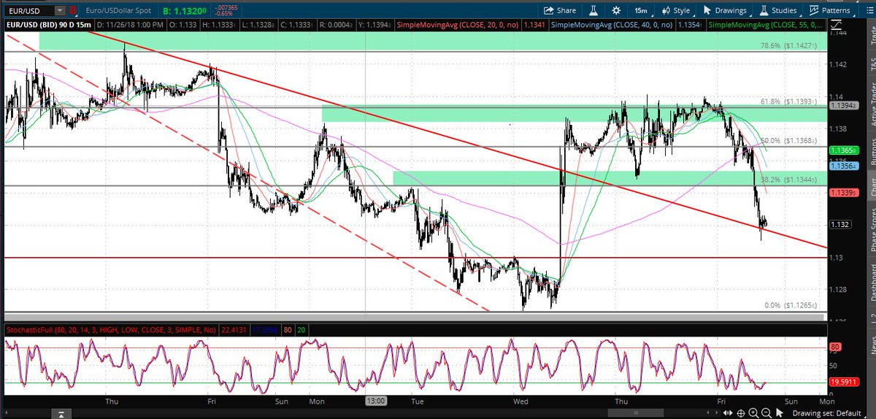
Task: Open chart settings gear icon
Action: [617, 11]
